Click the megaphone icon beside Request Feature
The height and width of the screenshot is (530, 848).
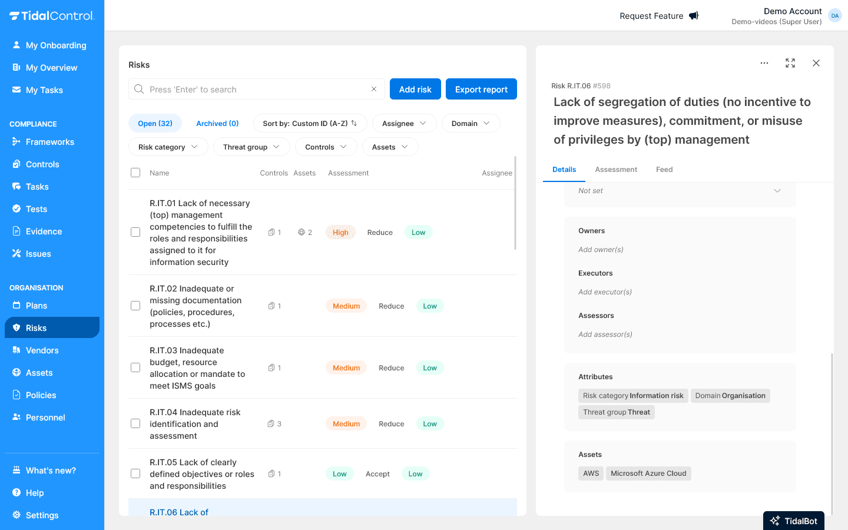click(x=694, y=16)
